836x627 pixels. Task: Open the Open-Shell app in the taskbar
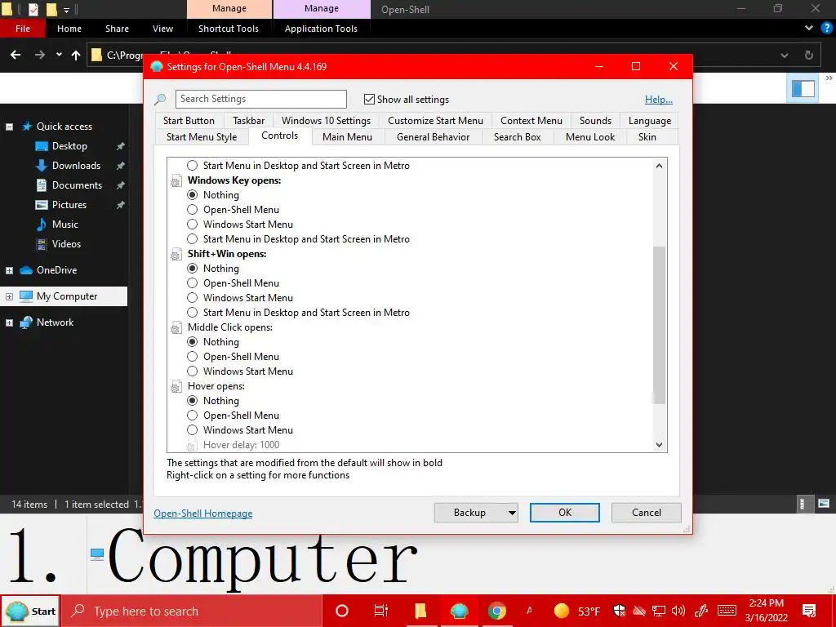click(459, 611)
